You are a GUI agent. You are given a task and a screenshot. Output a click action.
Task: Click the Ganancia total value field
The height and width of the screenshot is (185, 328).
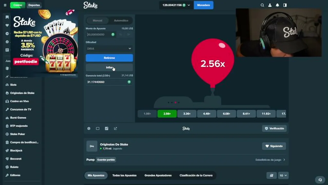109,82
